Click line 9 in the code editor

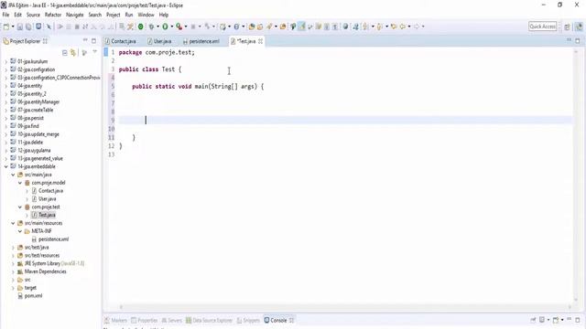click(x=346, y=120)
